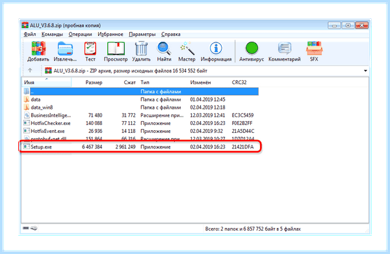Click size value '140 088'
390x254 pixels.
tap(94, 123)
